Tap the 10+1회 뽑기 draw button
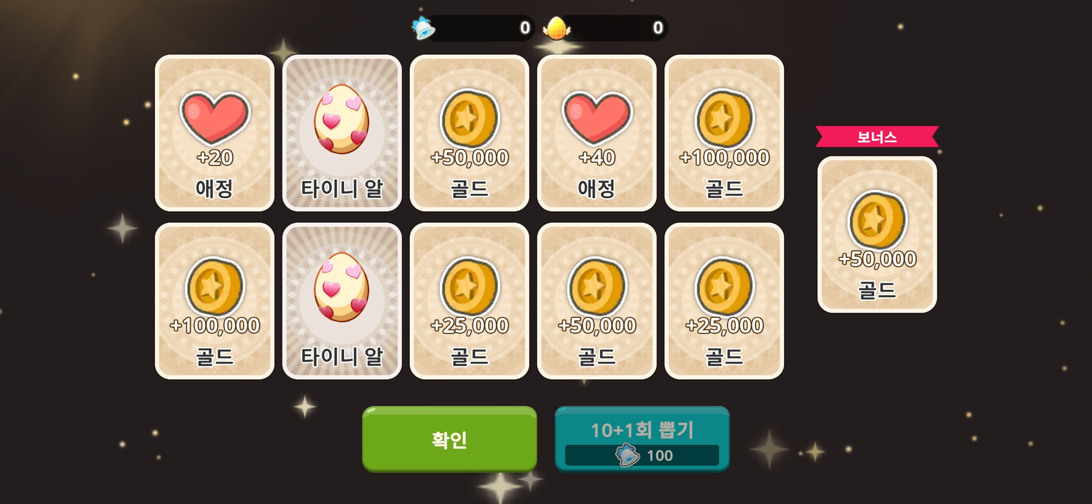Viewport: 1092px width, 504px height. click(x=642, y=439)
